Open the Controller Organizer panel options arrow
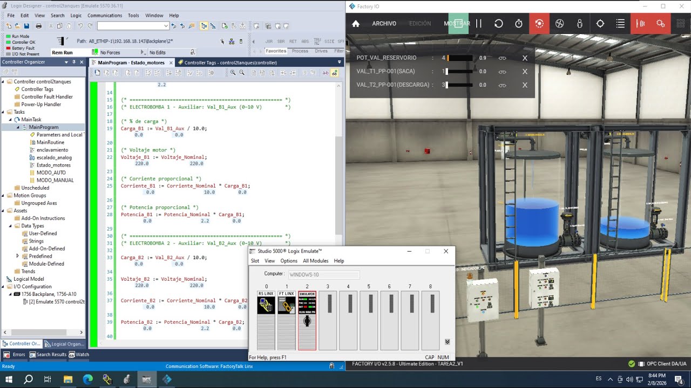This screenshot has width=691, height=388. [66, 62]
